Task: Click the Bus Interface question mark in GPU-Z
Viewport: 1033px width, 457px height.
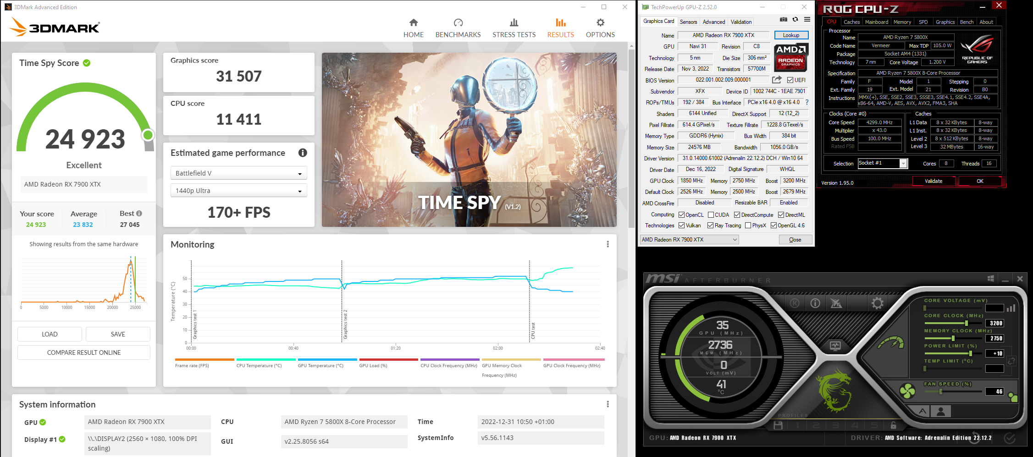Action: [x=807, y=102]
